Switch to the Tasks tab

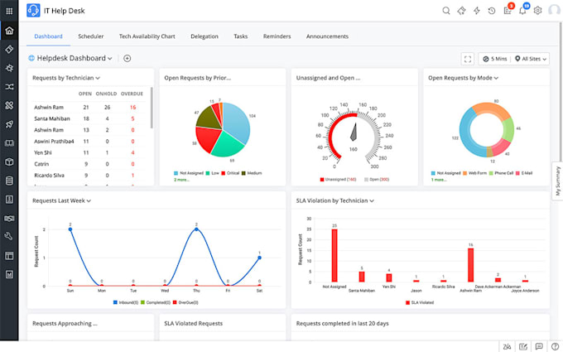[241, 36]
